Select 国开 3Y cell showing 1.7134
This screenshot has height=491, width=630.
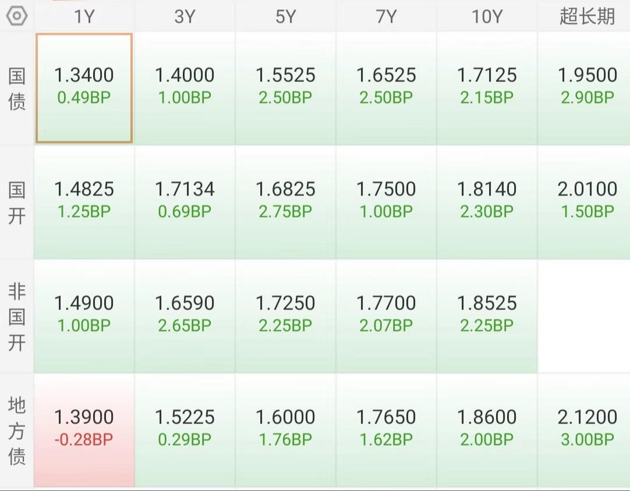(x=185, y=202)
